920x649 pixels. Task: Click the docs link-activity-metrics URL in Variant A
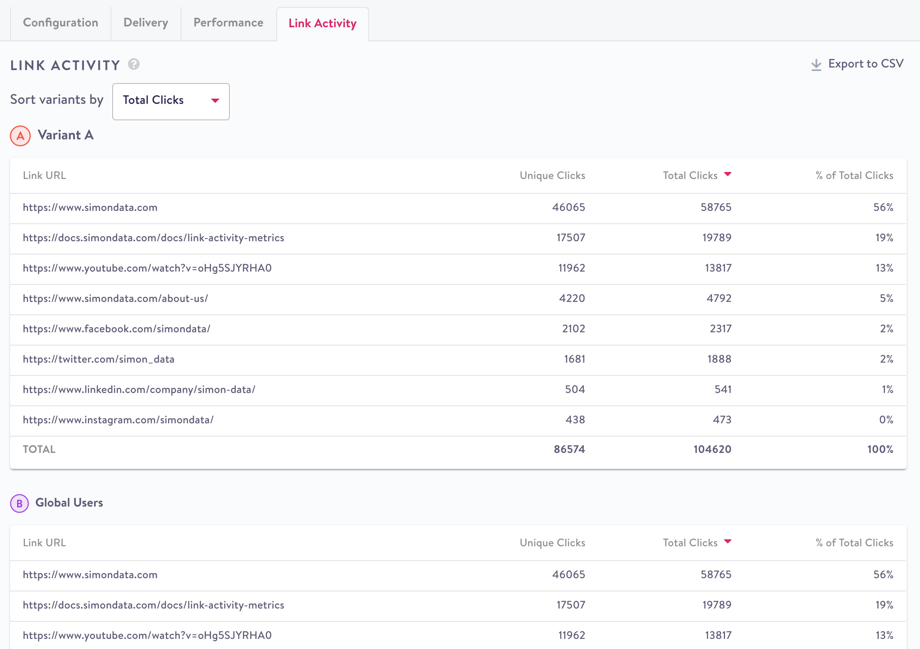(x=153, y=238)
